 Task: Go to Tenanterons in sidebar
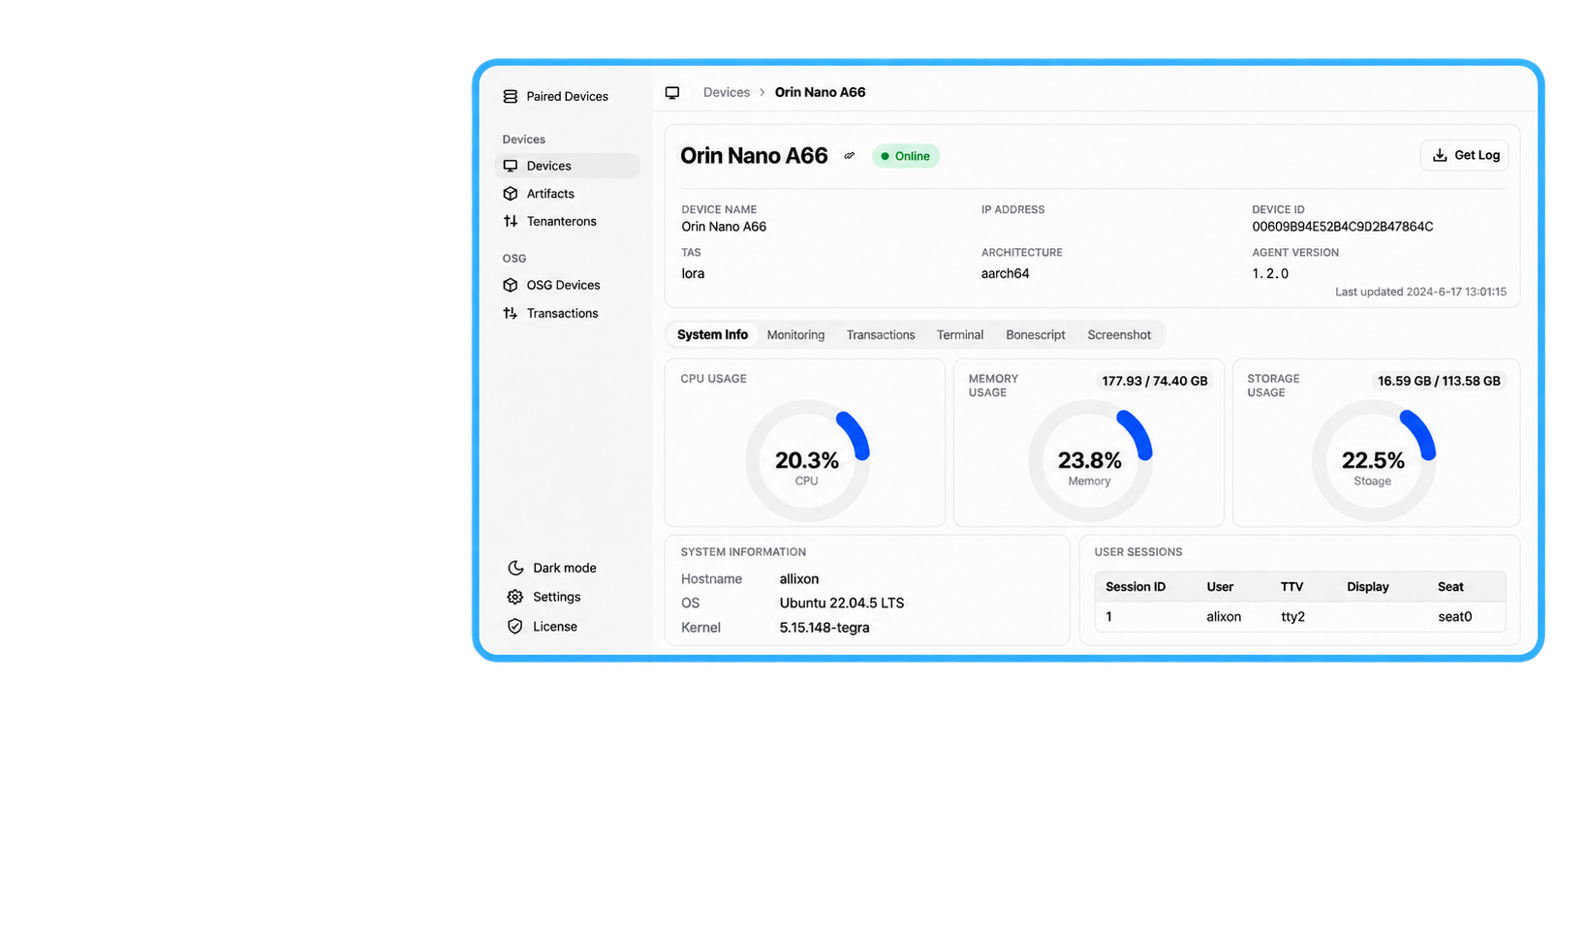point(549,222)
